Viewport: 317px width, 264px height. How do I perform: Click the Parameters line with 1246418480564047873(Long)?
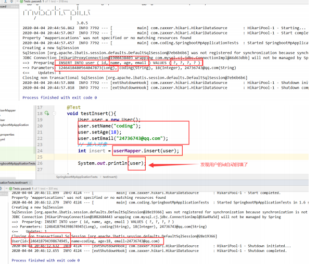[x=129, y=68]
